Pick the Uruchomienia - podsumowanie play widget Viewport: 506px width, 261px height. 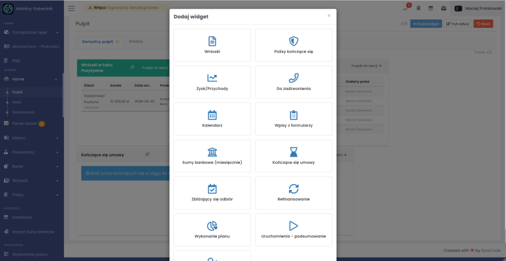click(x=294, y=230)
